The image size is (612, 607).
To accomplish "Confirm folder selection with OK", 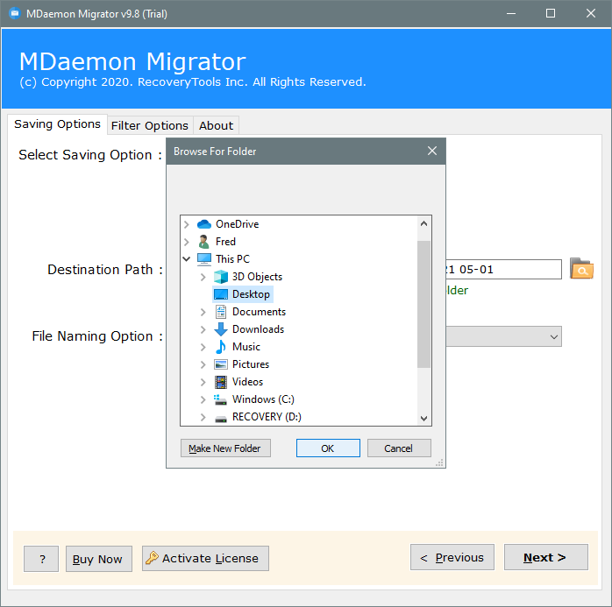I will (x=328, y=448).
